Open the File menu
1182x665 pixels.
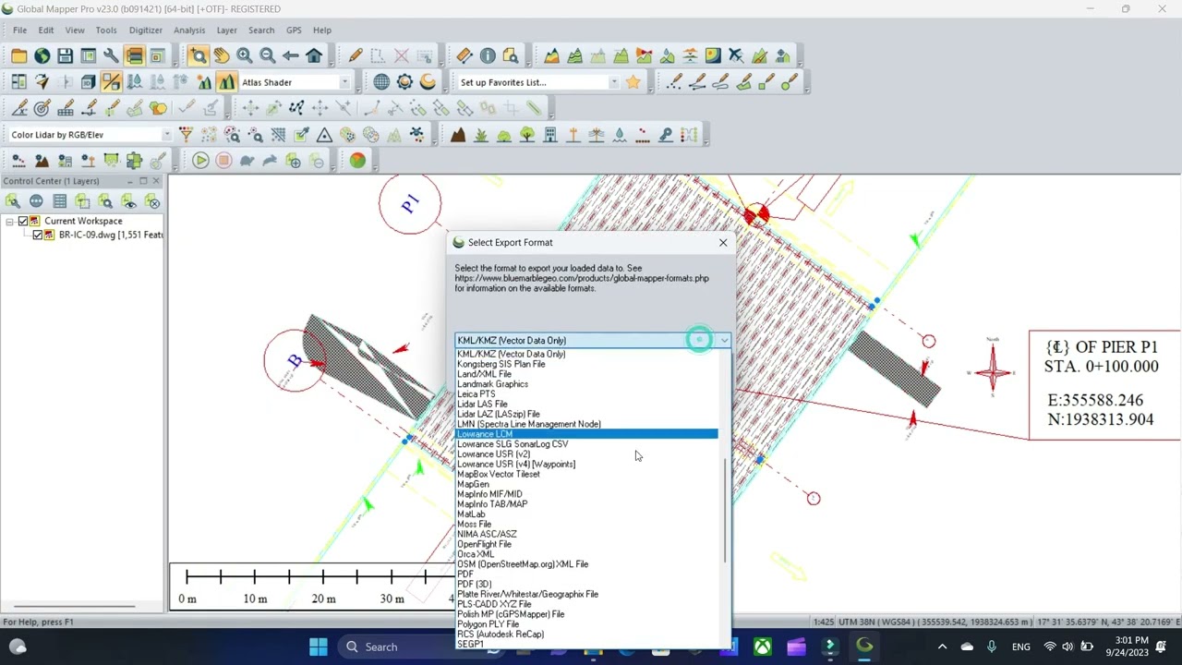click(19, 30)
